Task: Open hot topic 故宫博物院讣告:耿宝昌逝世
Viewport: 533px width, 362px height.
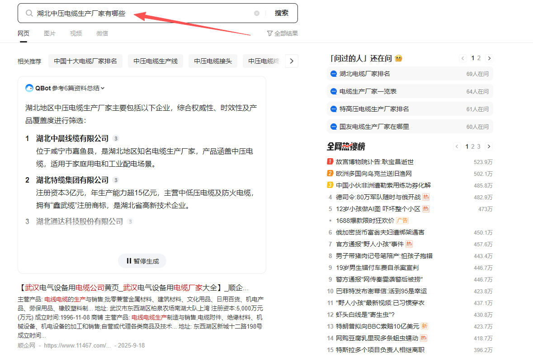Action: pos(374,162)
